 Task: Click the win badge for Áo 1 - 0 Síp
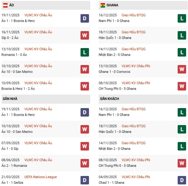point(85,146)
